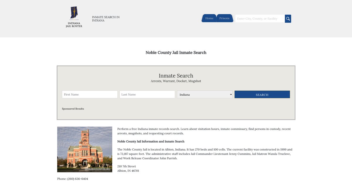352x182 pixels.
Task: Click the 'Noble County Jail Inmate Search' page title
Action: click(176, 53)
